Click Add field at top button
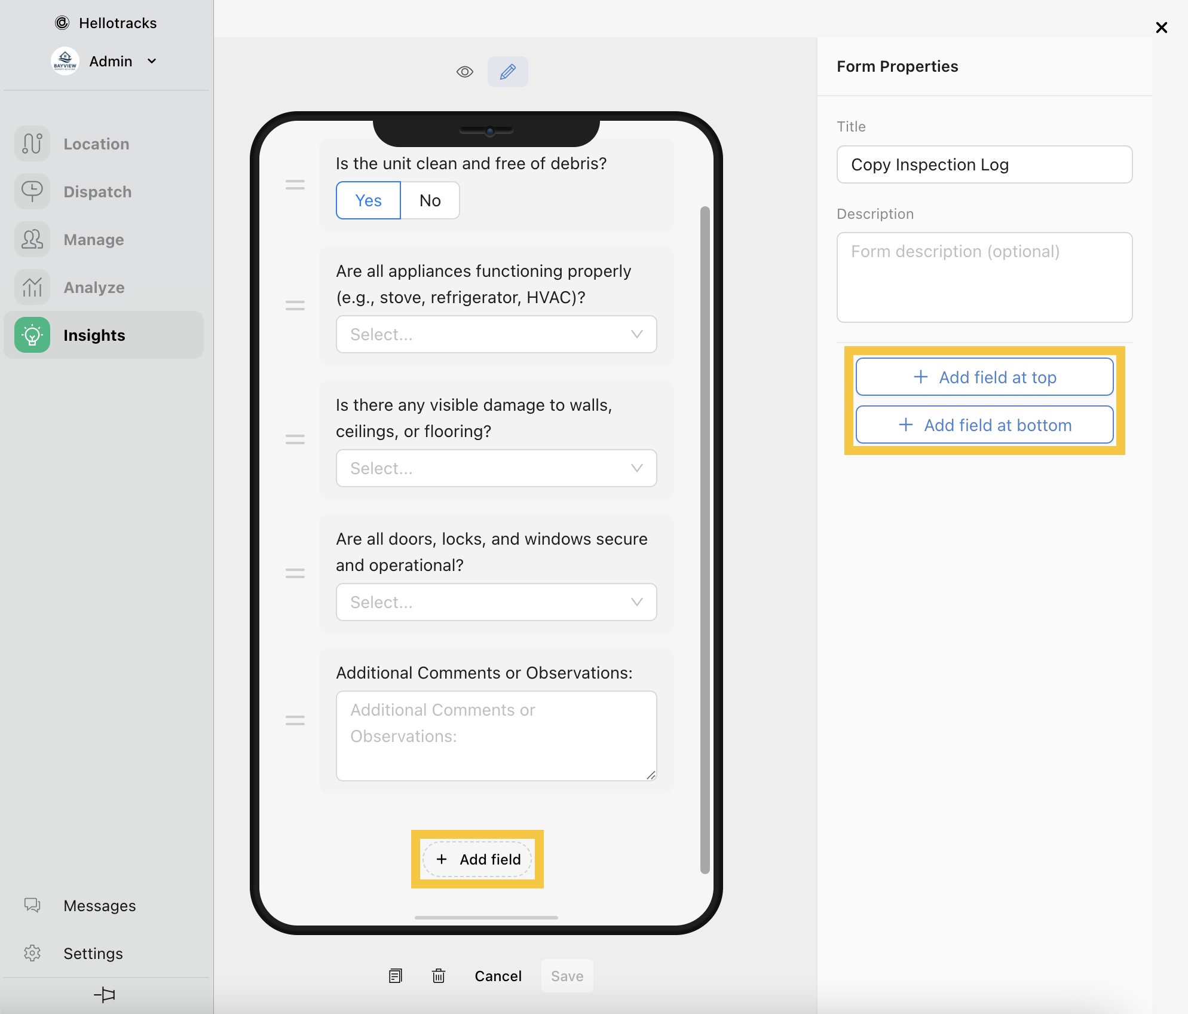1188x1014 pixels. pos(984,377)
